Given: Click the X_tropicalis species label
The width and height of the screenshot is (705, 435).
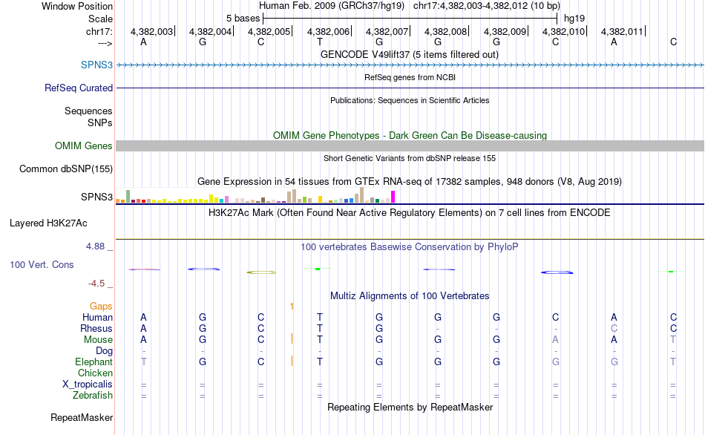Looking at the screenshot, I should [x=88, y=385].
